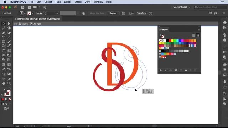Choose the Scale tool

coord(9,51)
